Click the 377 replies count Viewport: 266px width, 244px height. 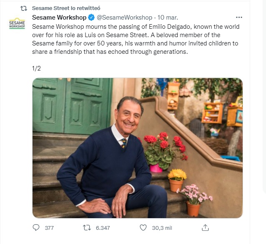pyautogui.click(x=49, y=228)
